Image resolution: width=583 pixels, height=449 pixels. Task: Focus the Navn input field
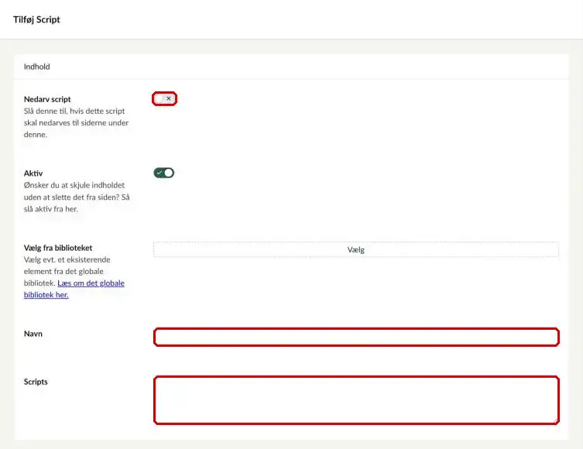pyautogui.click(x=356, y=337)
